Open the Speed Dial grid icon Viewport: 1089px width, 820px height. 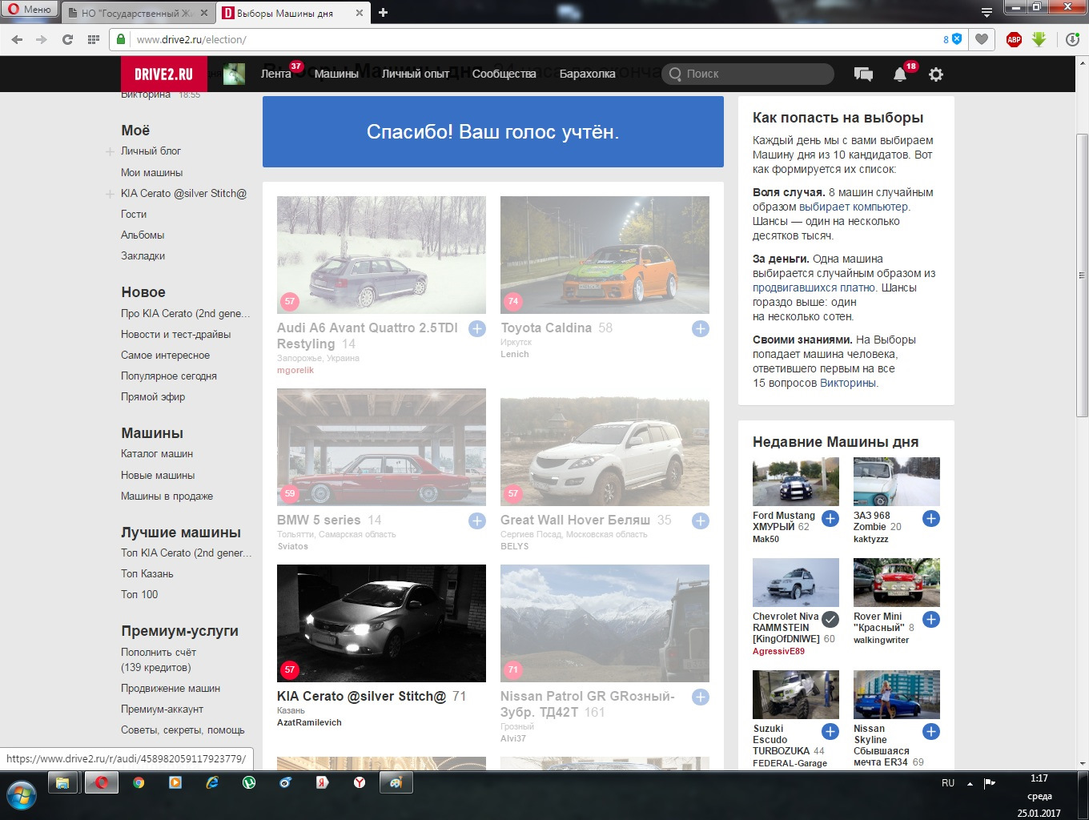[x=93, y=39]
